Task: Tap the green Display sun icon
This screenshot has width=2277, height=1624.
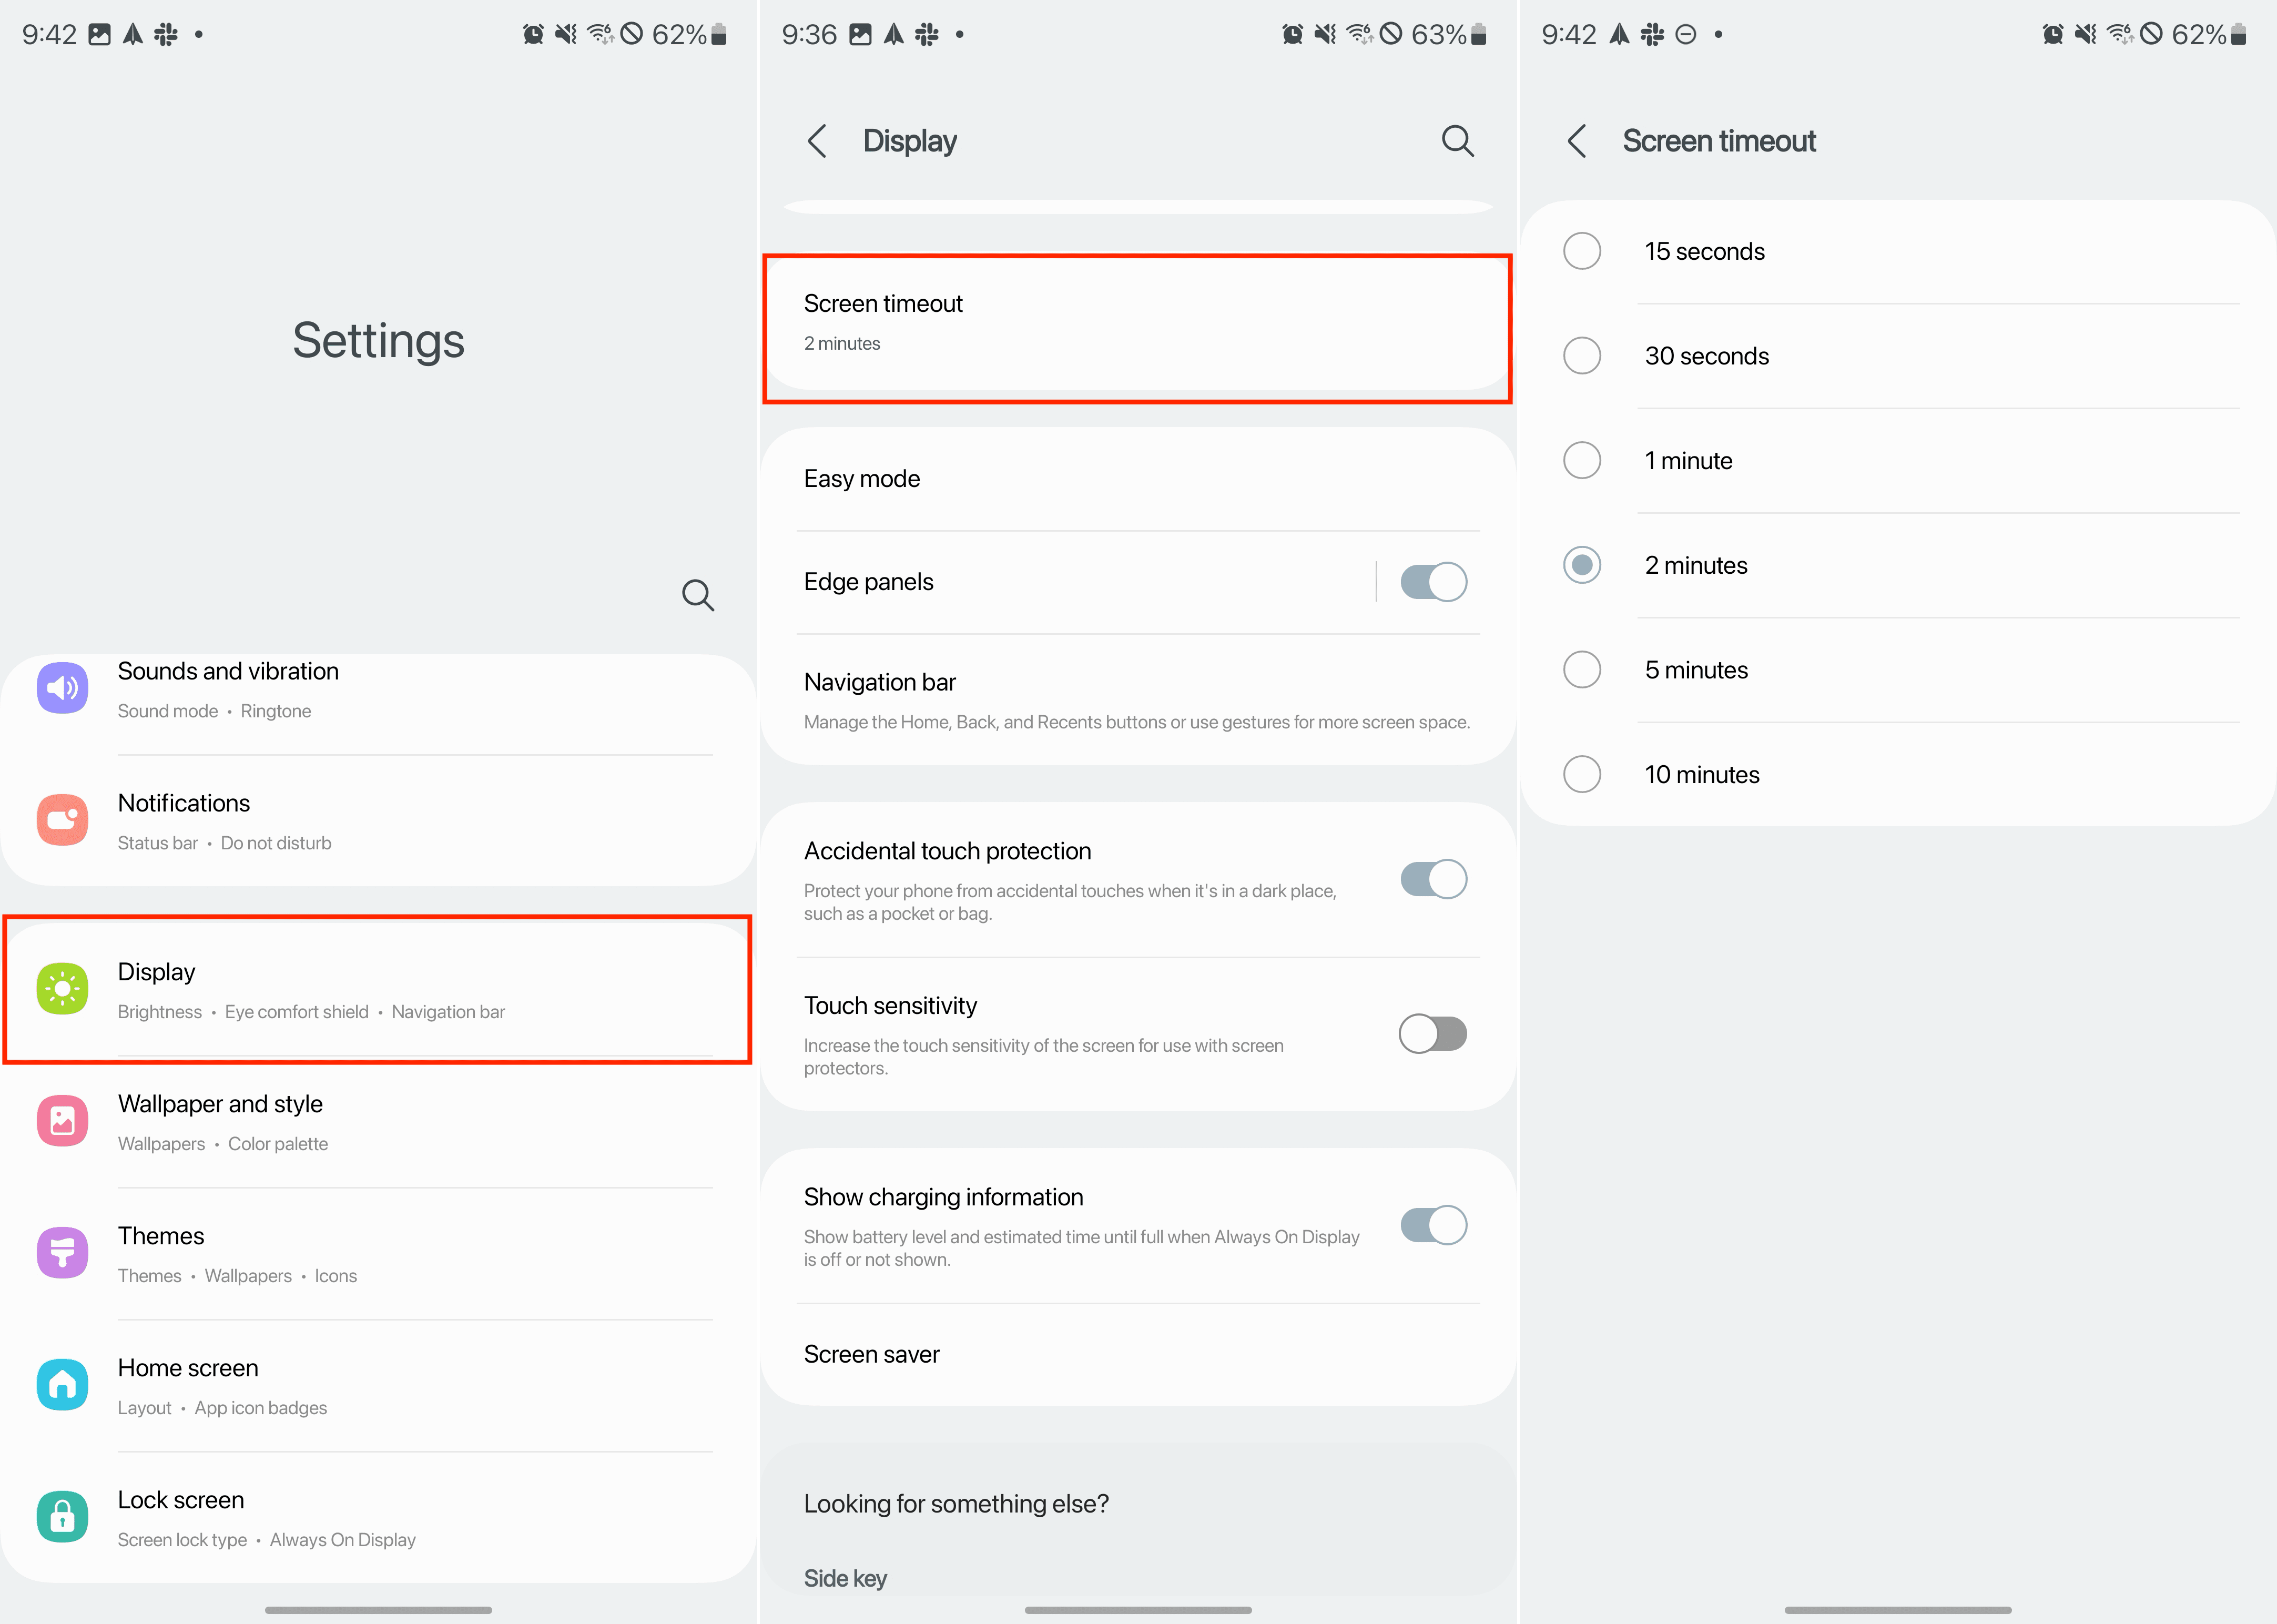Action: click(62, 989)
